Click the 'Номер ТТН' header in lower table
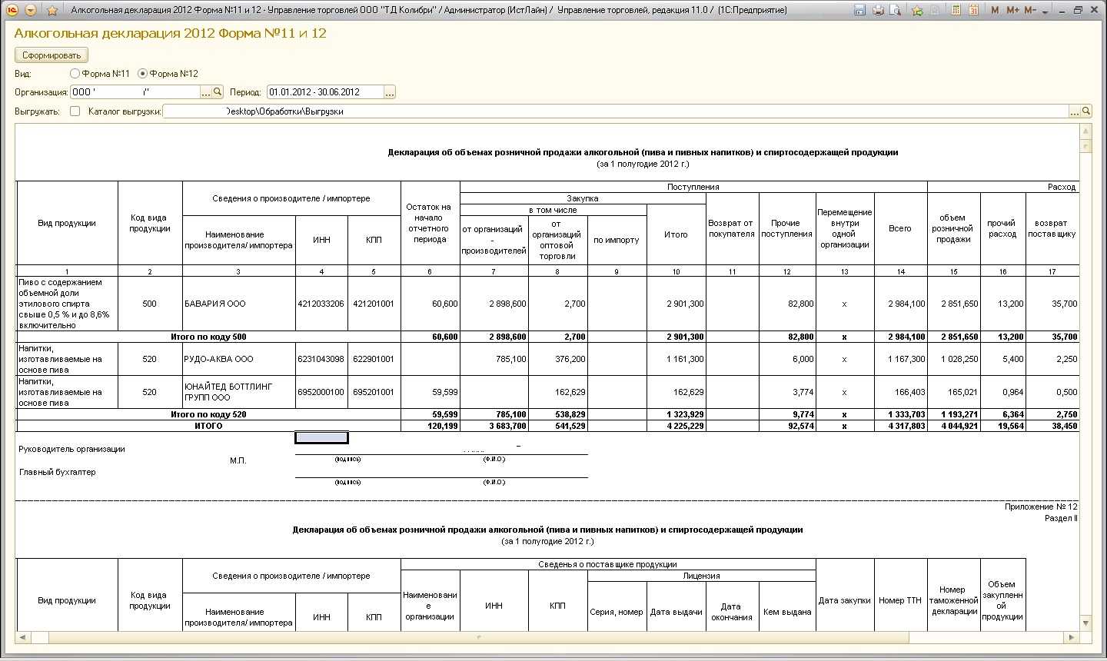Image resolution: width=1107 pixels, height=661 pixels. (x=900, y=600)
